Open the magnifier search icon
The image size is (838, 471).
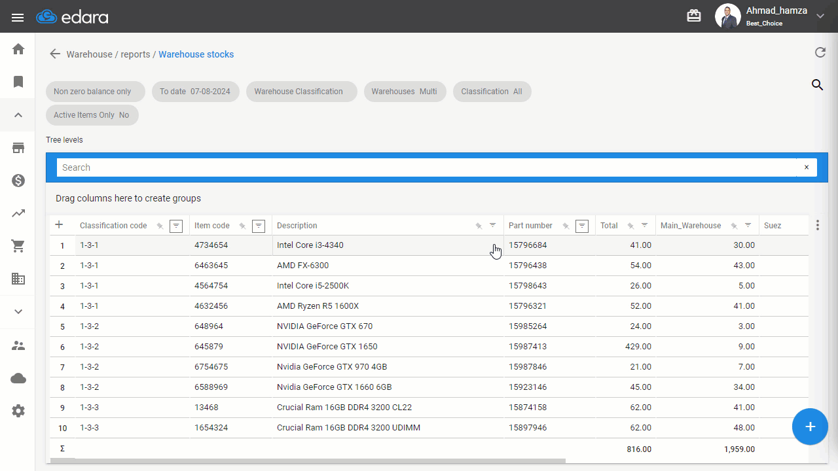click(x=817, y=85)
